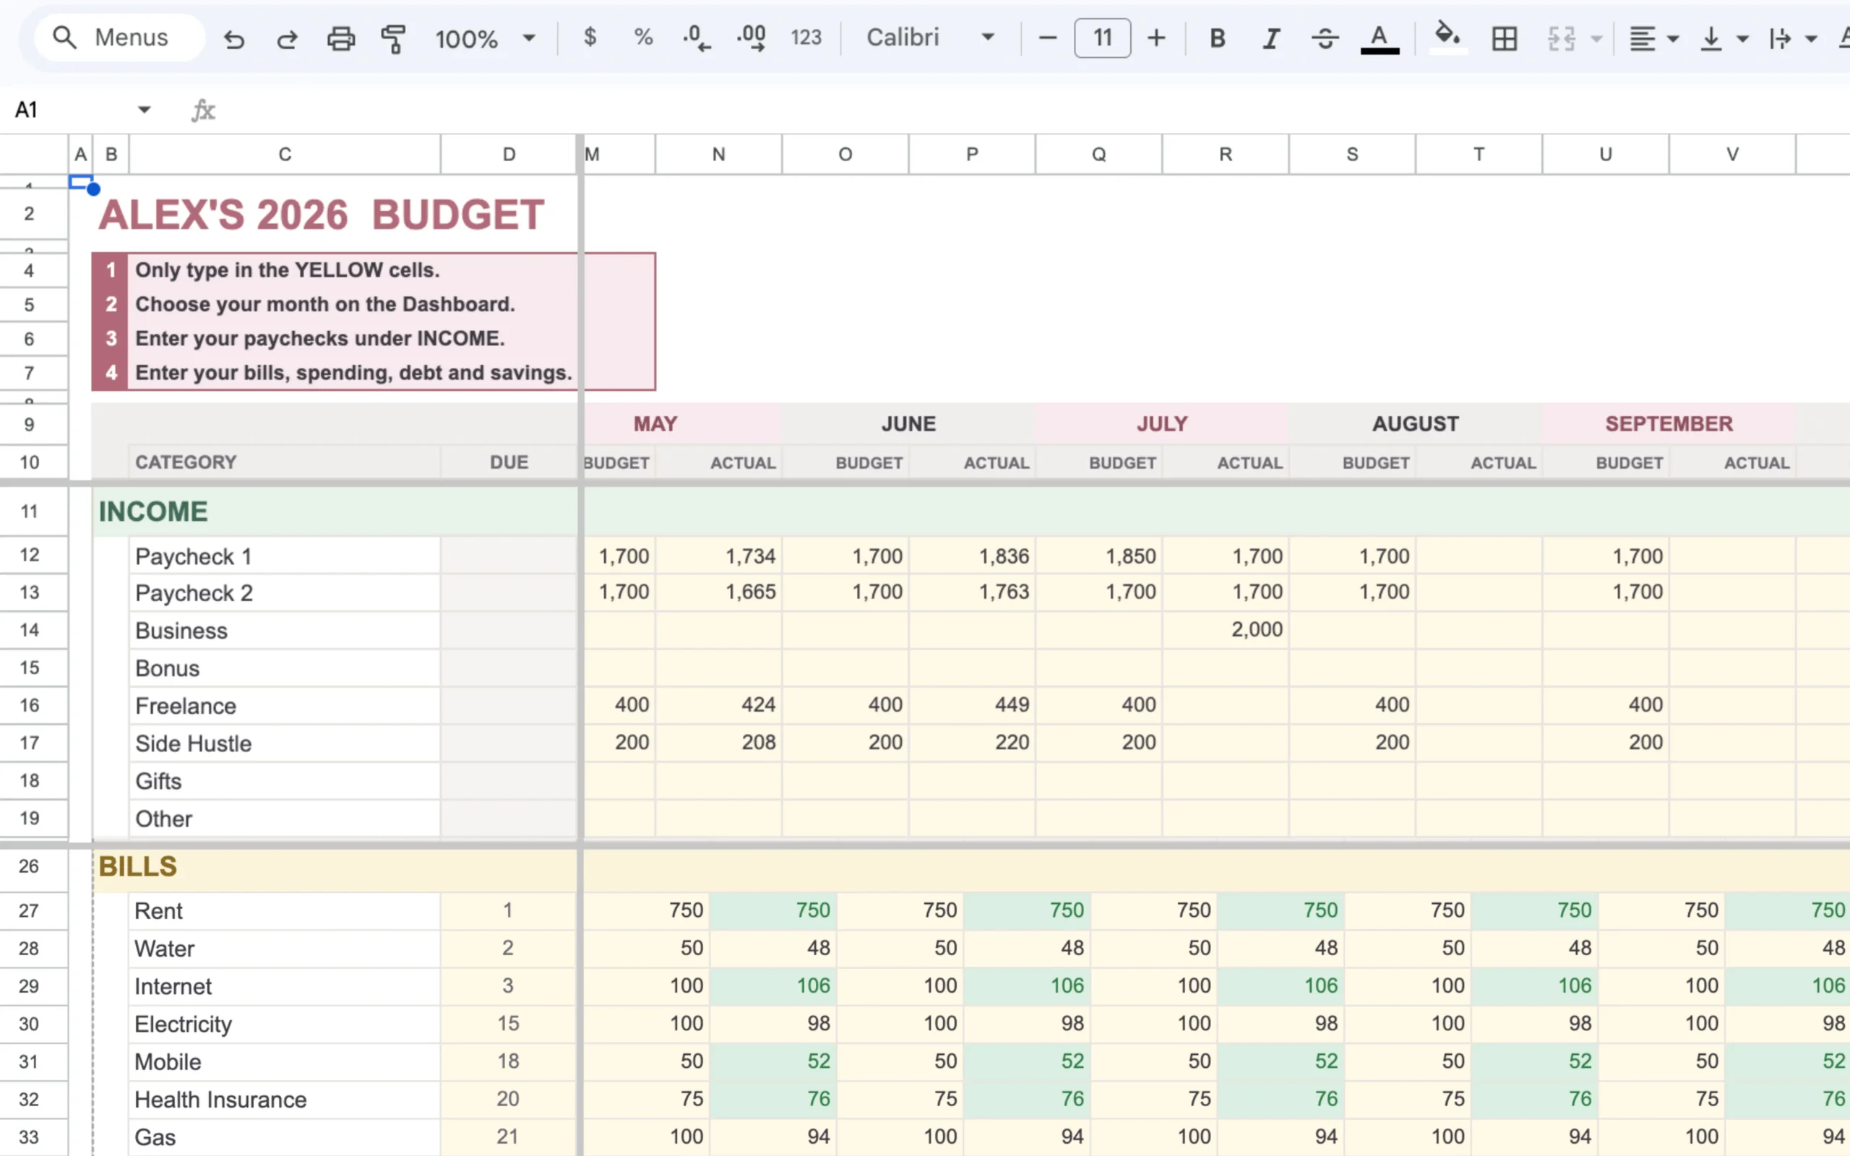This screenshot has width=1850, height=1156.
Task: Format as currency with dollar icon
Action: 590,37
